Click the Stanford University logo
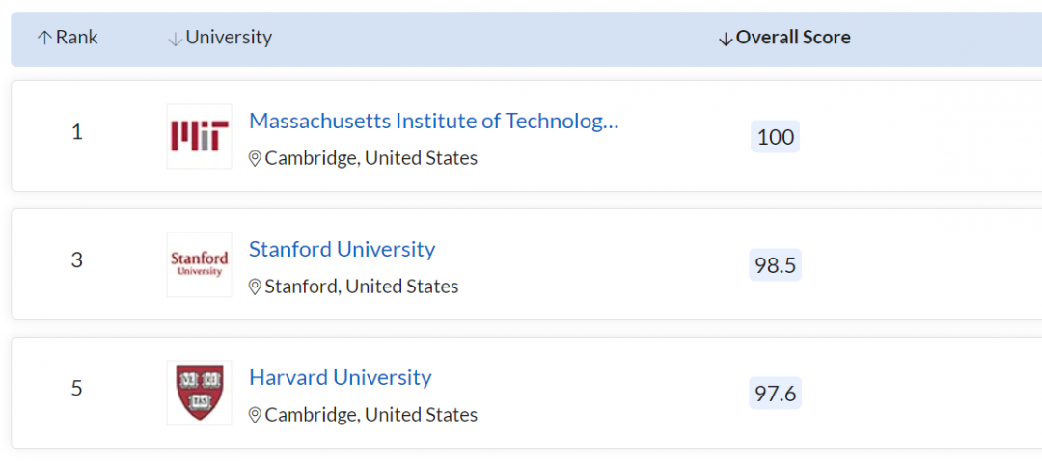Image resolution: width=1042 pixels, height=464 pixels. (x=199, y=263)
